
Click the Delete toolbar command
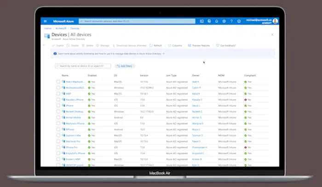click(87, 45)
